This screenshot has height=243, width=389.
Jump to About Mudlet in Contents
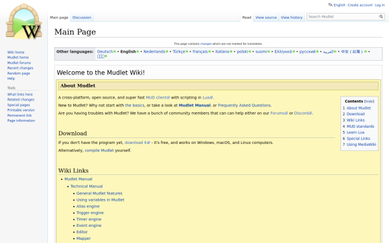359,108
